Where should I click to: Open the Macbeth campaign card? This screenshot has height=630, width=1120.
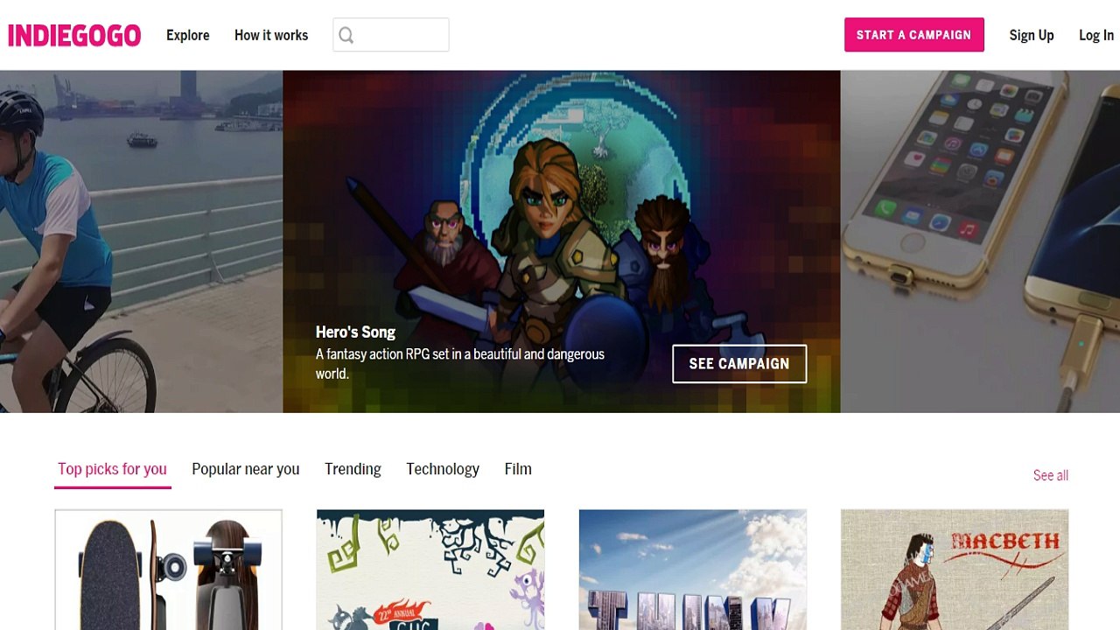click(955, 570)
